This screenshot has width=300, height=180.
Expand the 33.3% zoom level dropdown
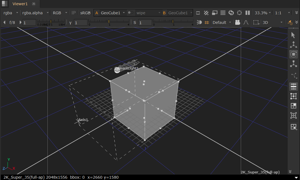pos(263,13)
